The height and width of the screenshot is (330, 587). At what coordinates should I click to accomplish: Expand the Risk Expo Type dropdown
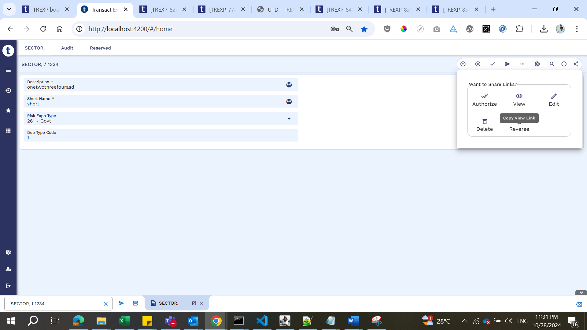[289, 119]
